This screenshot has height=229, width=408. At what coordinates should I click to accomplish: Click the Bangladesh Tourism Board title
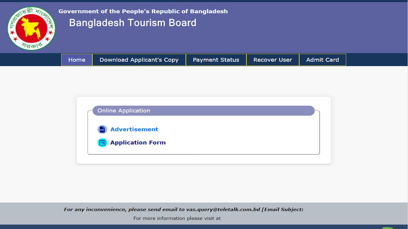(x=133, y=23)
